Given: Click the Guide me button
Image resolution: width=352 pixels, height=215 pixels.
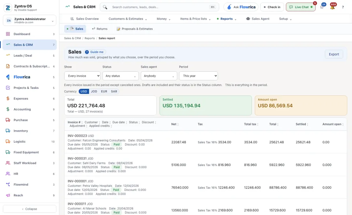Looking at the screenshot, I should click(95, 52).
